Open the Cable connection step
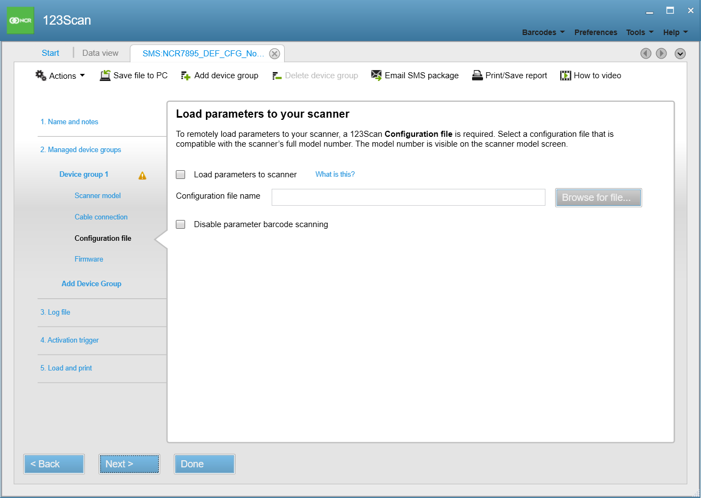Image resolution: width=701 pixels, height=498 pixels. pyautogui.click(x=101, y=217)
